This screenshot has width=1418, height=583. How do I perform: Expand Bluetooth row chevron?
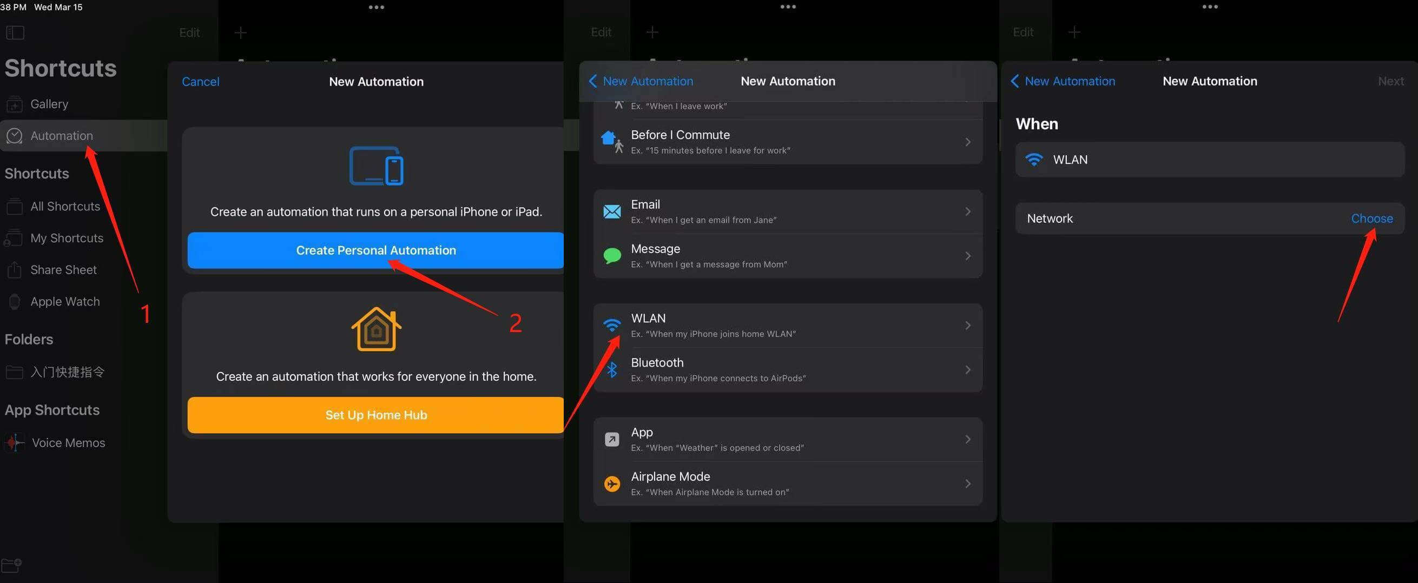[968, 370]
